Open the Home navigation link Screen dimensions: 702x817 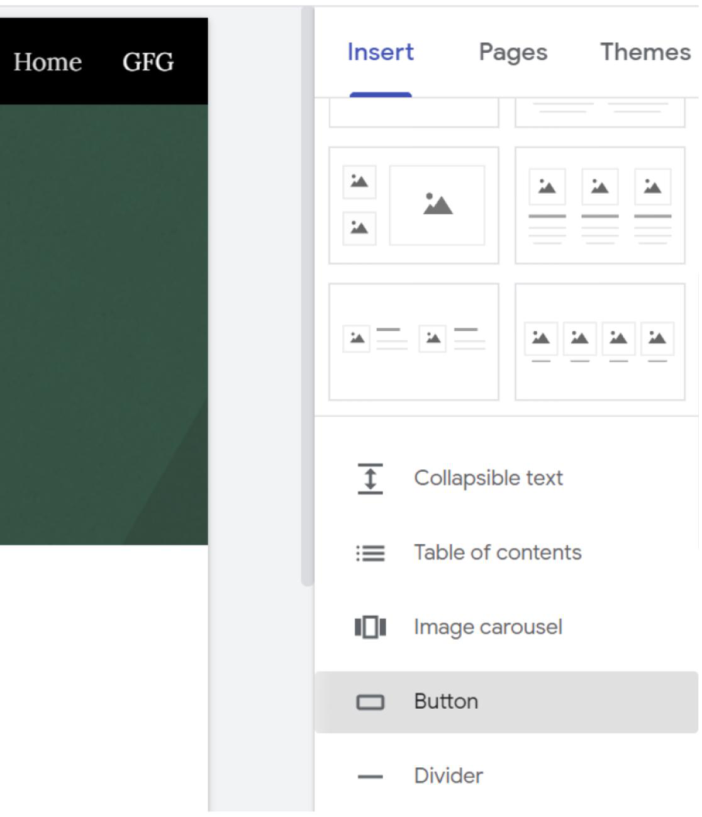pos(48,62)
